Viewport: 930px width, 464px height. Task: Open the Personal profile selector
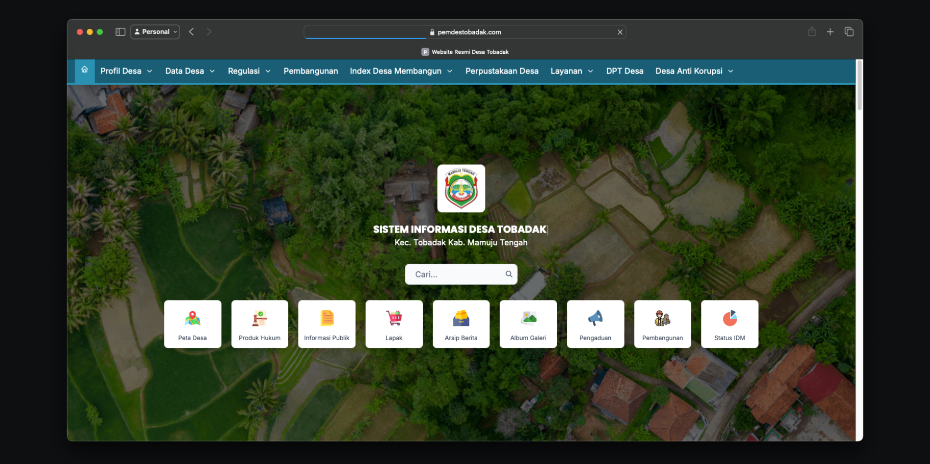coord(155,32)
